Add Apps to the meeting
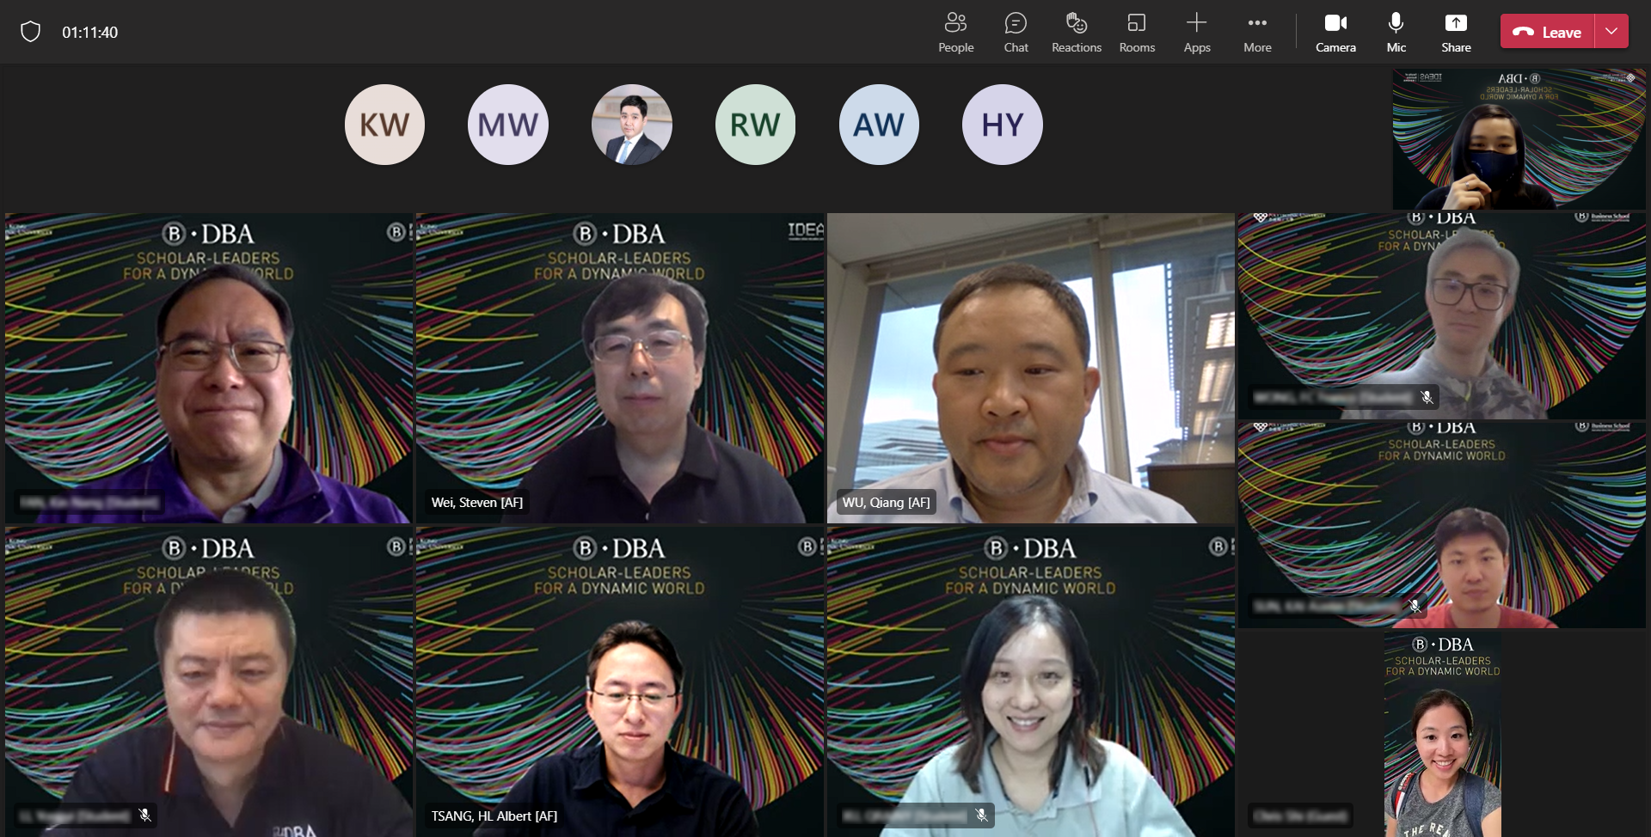This screenshot has width=1651, height=837. (x=1196, y=33)
